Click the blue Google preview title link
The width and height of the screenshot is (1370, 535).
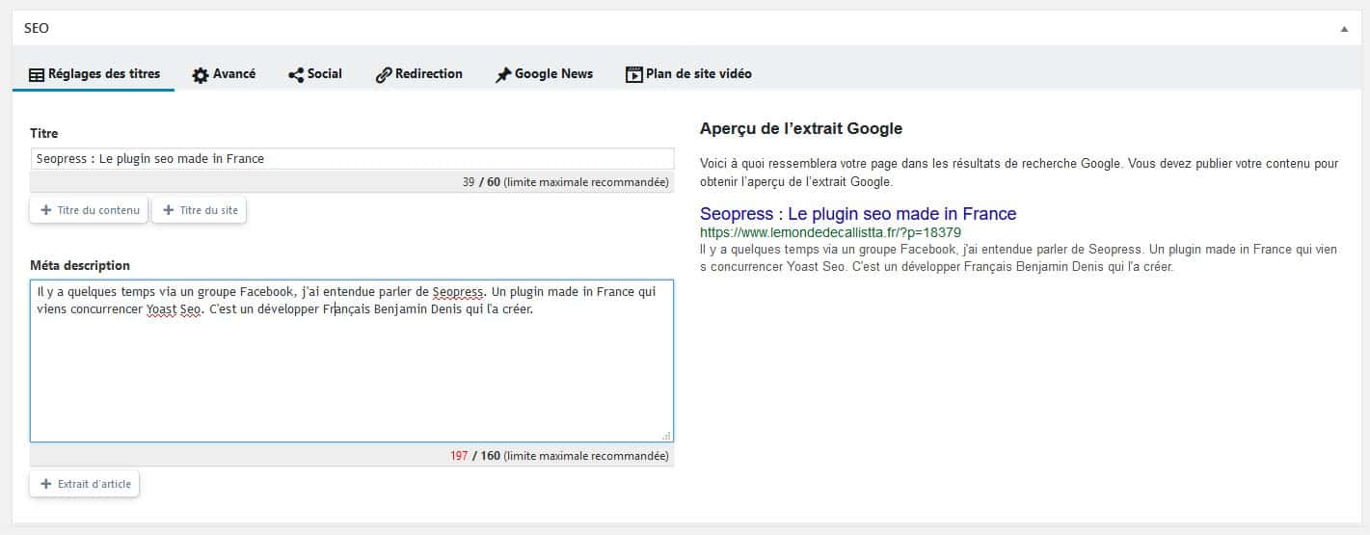click(858, 214)
